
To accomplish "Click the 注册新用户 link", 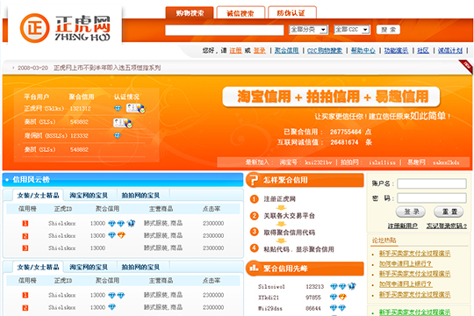I will tap(403, 226).
